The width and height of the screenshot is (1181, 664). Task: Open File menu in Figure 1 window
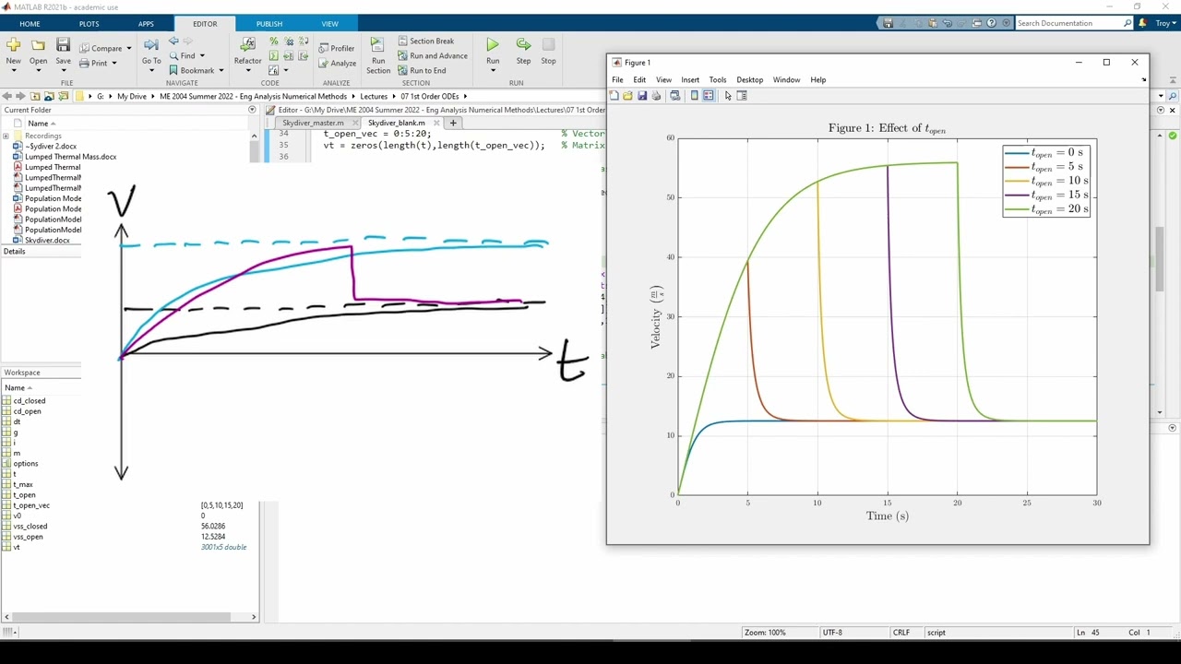[617, 80]
